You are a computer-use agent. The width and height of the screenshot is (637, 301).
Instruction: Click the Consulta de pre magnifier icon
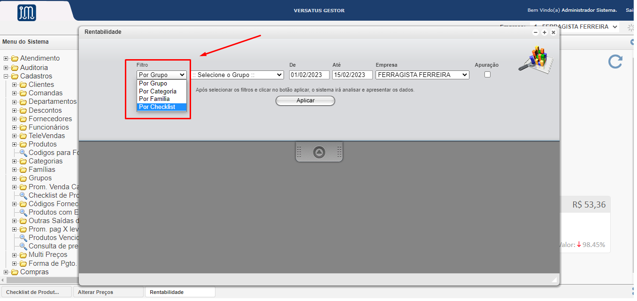23,246
